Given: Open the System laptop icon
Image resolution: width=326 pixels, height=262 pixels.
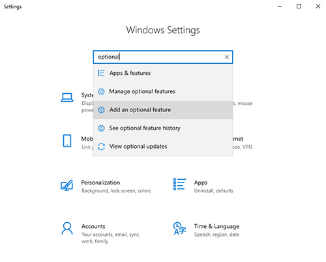Looking at the screenshot, I should [x=67, y=98].
